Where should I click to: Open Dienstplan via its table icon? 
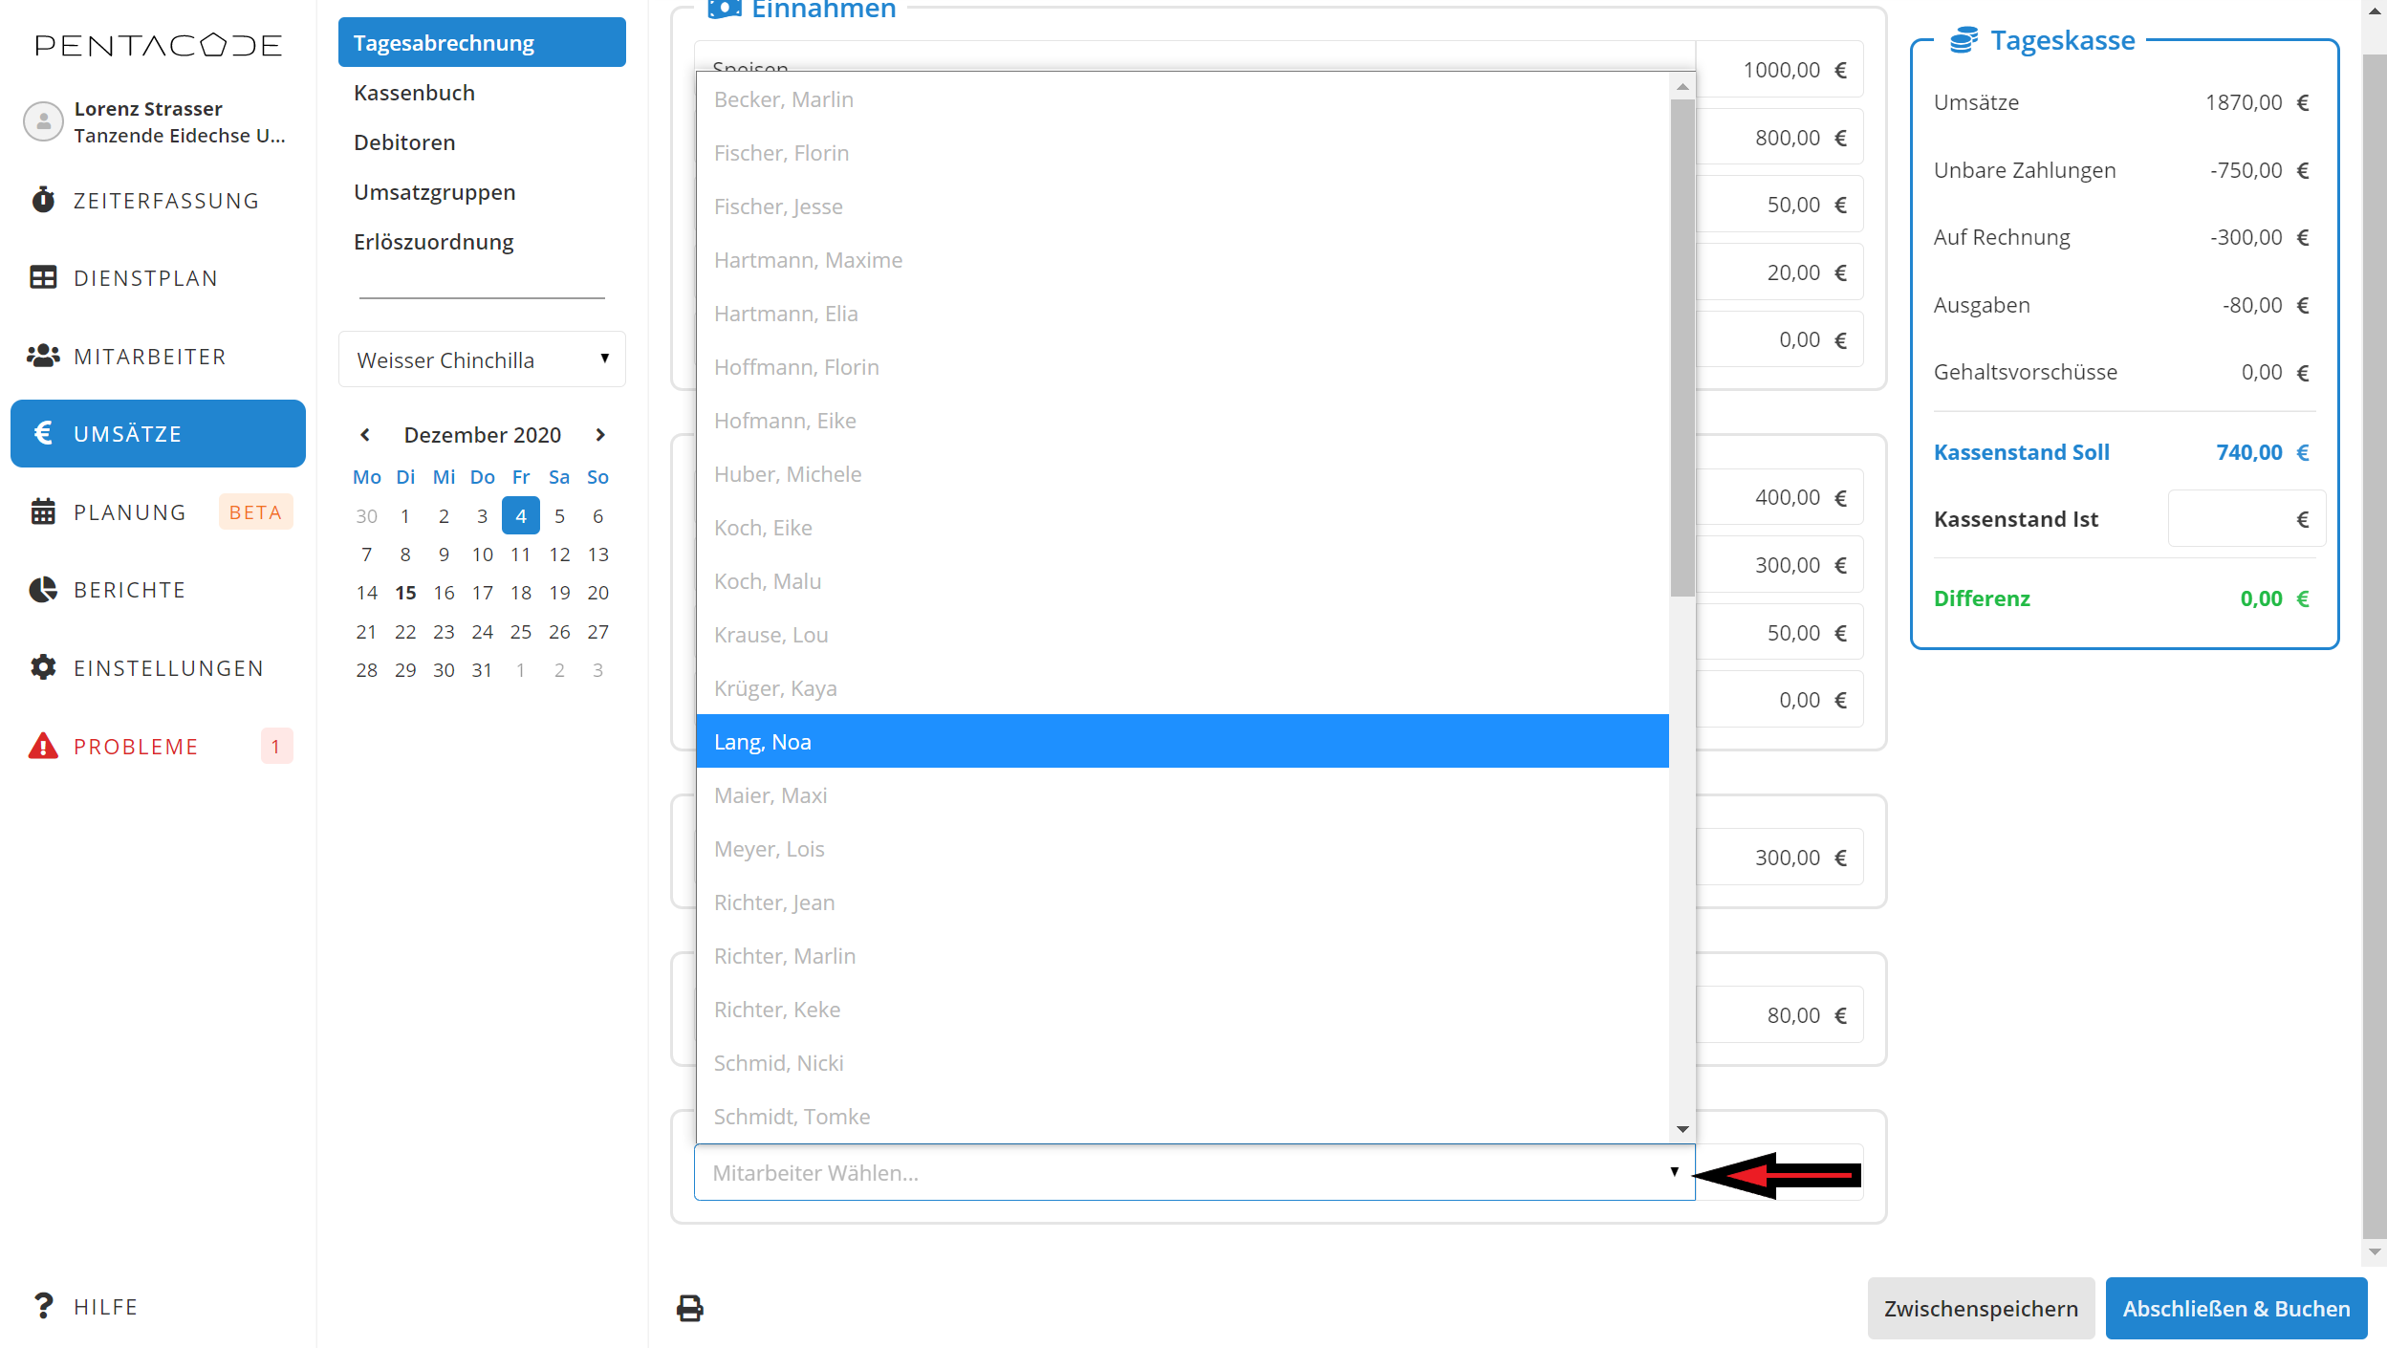(43, 278)
